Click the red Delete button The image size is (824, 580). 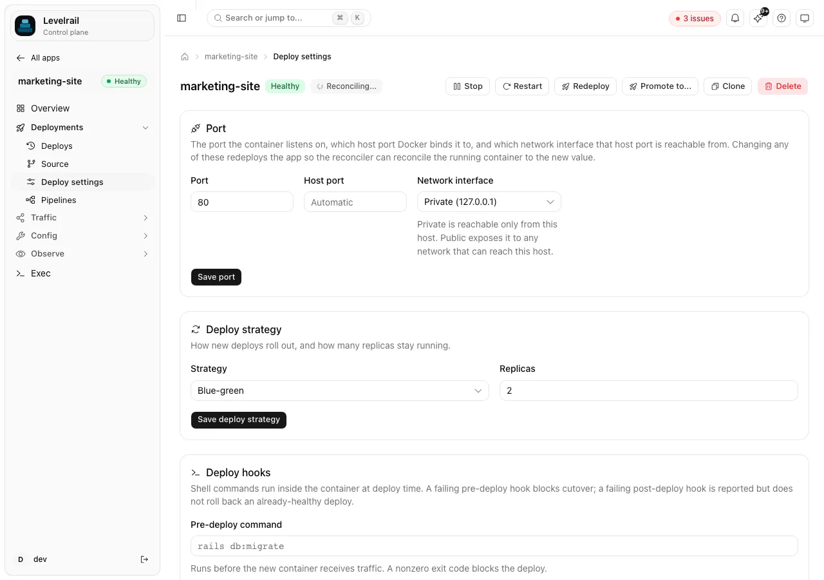(783, 86)
